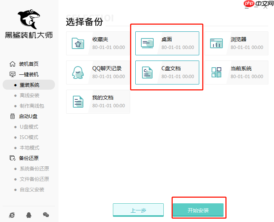Toggle the 浏览器 backup card
The image size is (274, 222).
(236, 43)
